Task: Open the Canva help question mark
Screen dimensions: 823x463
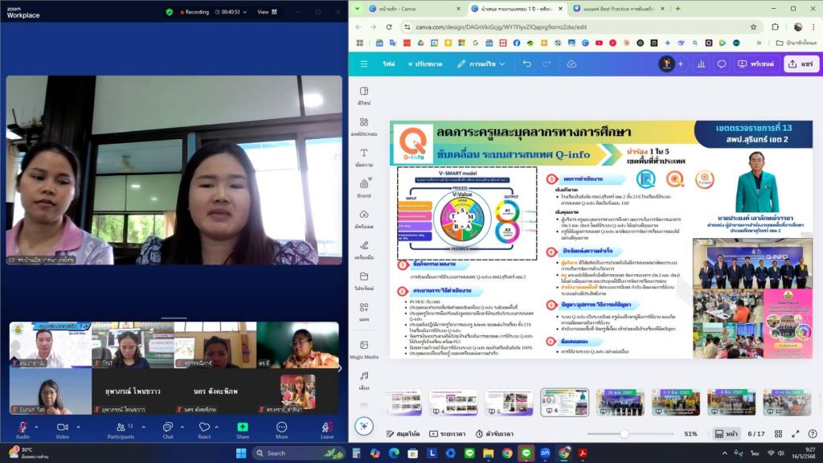Action: coord(813,434)
